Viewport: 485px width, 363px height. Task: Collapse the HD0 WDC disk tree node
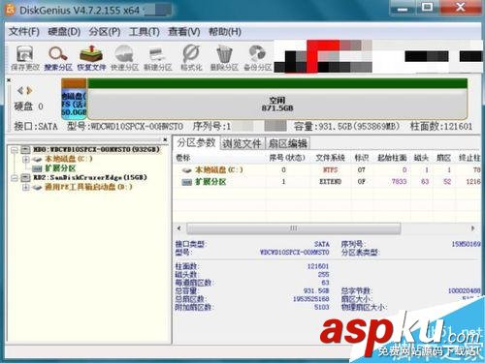coord(15,150)
